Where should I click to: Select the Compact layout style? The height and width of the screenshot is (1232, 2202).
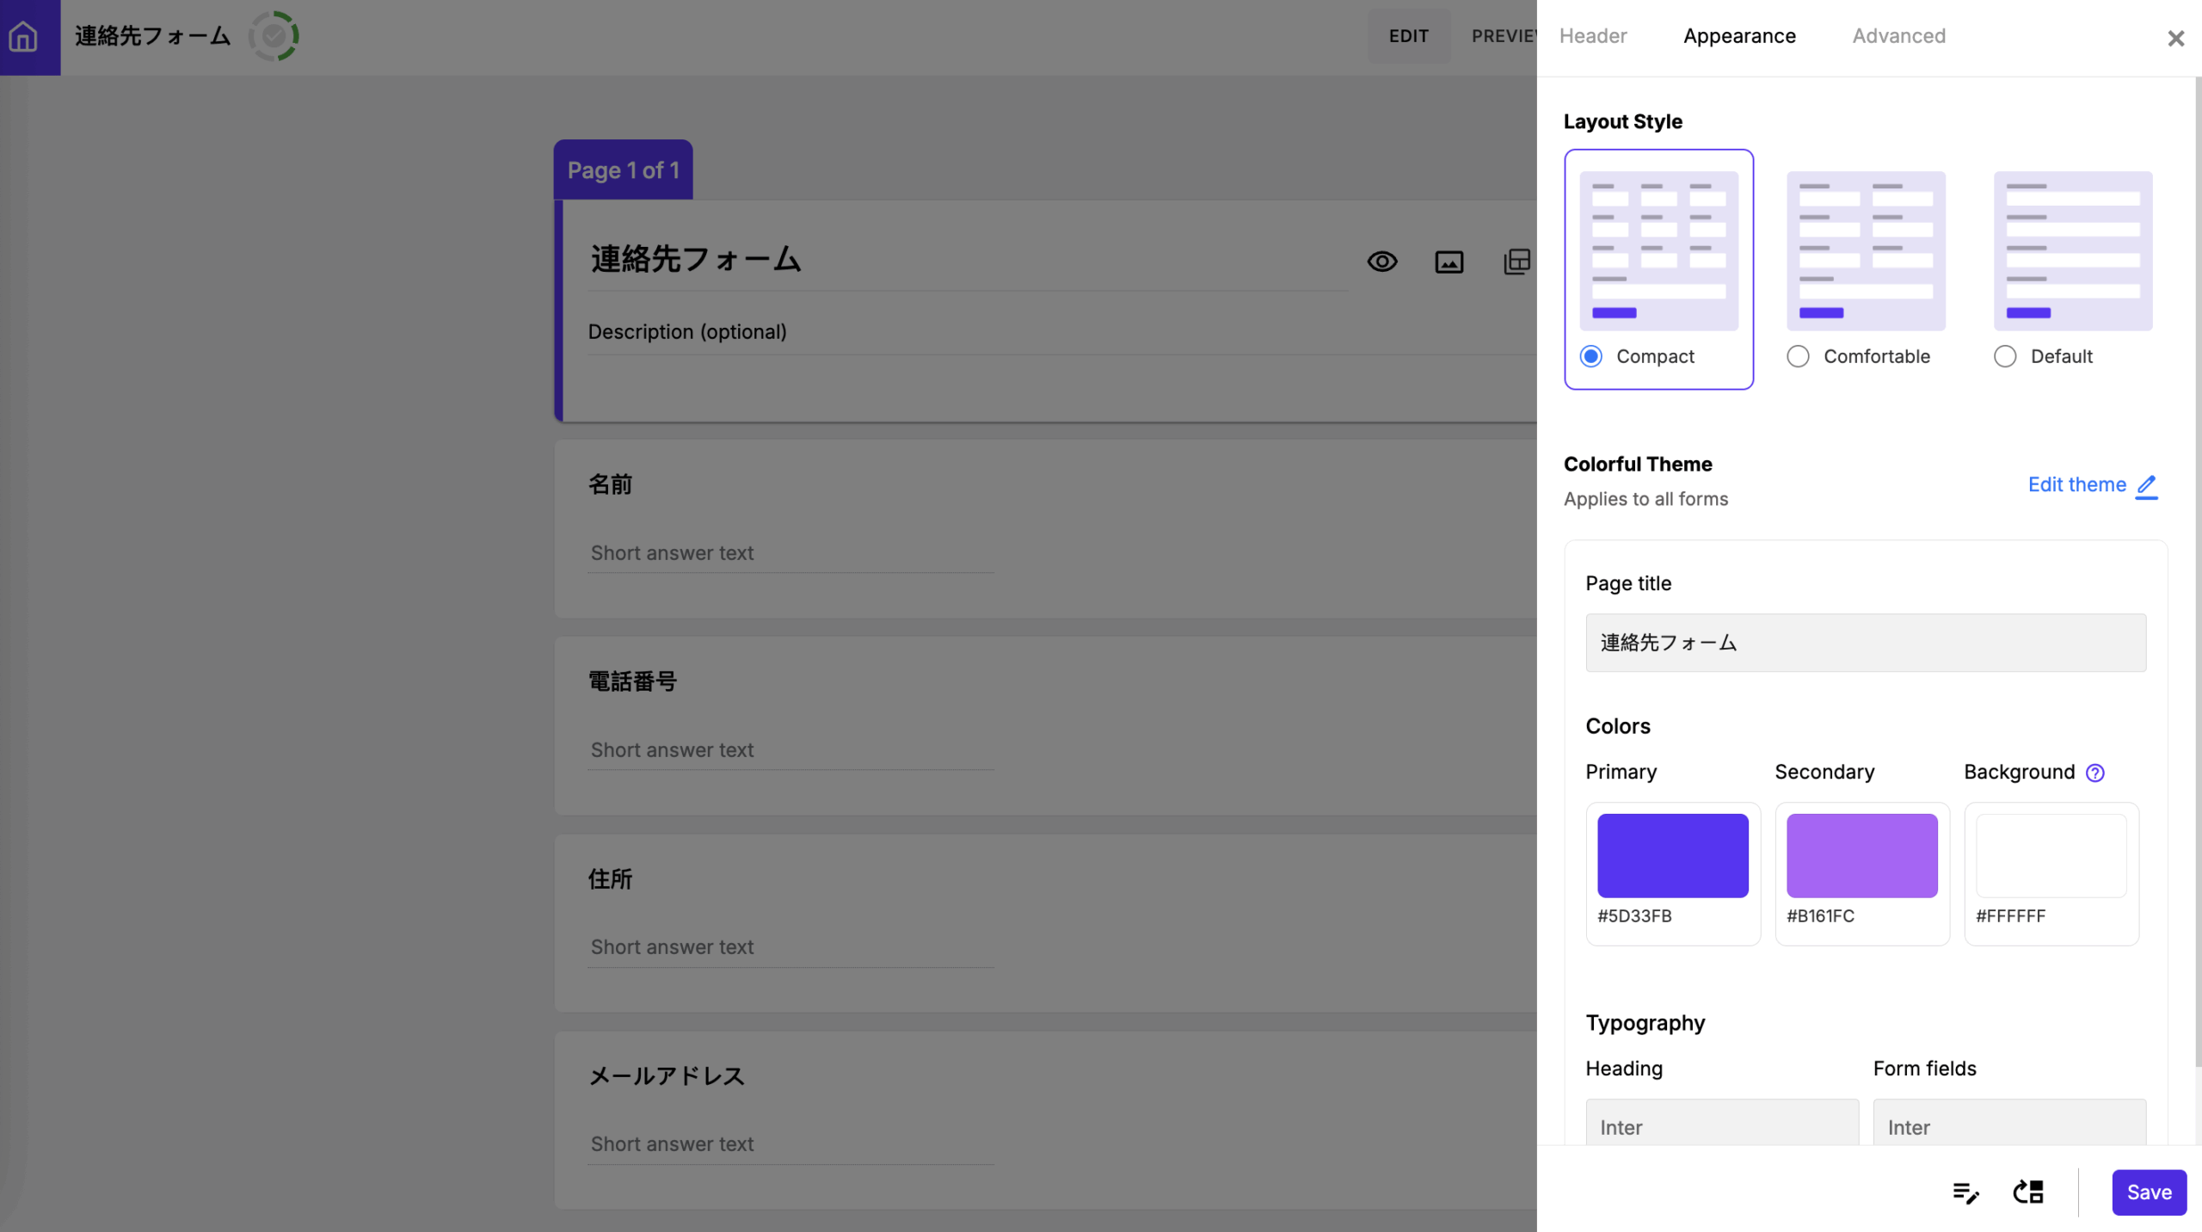[1590, 356]
